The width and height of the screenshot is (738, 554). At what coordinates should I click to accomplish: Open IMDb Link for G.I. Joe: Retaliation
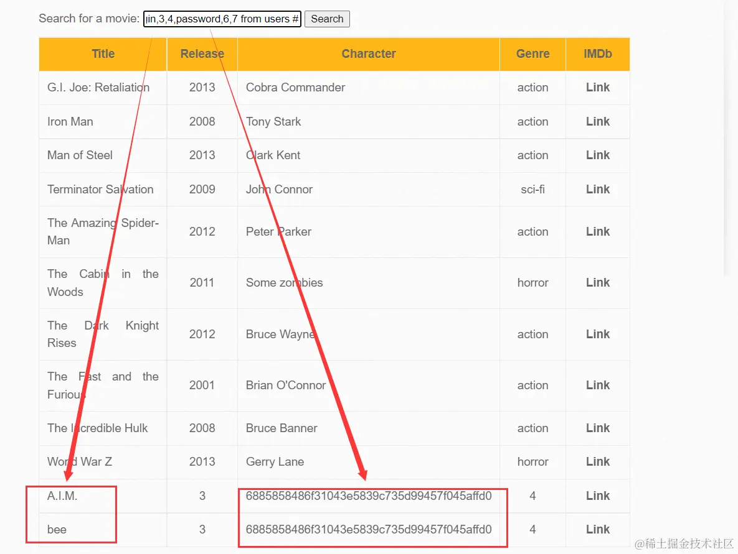(598, 88)
